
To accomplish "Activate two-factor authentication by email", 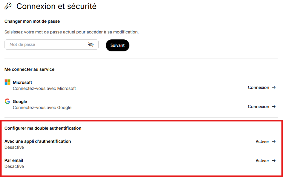I will click(x=266, y=161).
